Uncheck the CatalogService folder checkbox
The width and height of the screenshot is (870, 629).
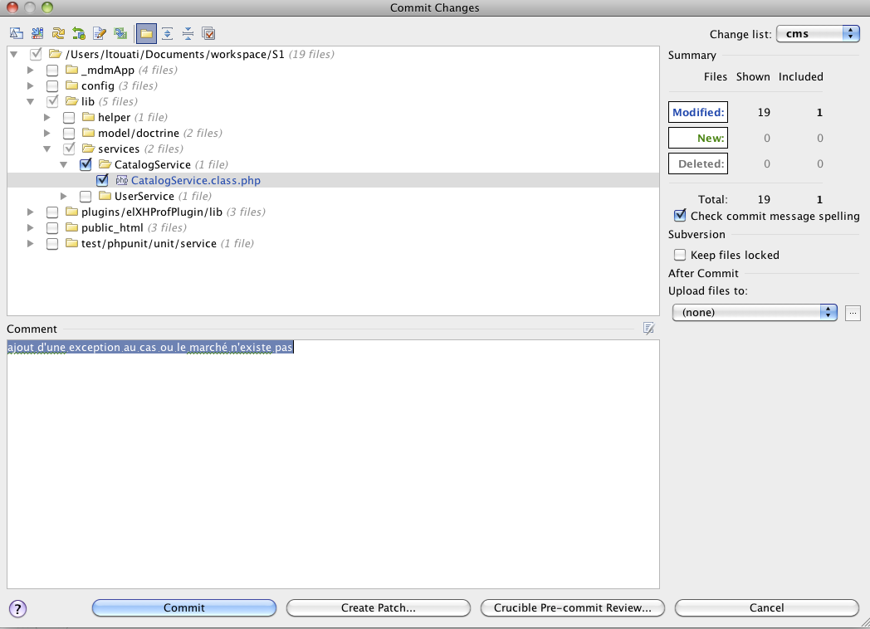86,165
